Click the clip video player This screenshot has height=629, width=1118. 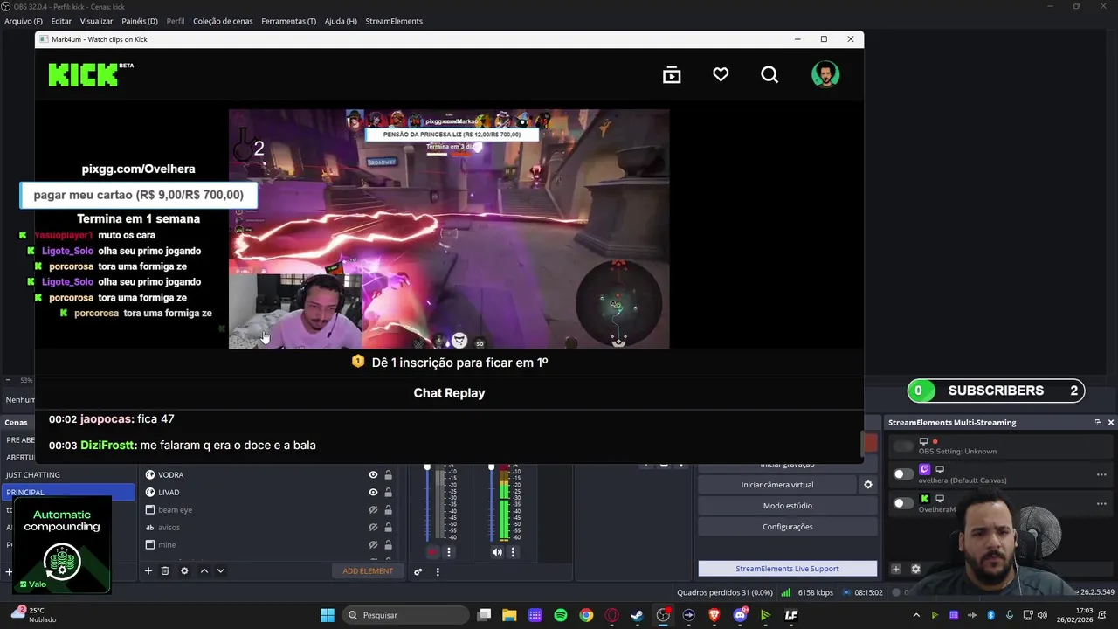[x=449, y=229]
